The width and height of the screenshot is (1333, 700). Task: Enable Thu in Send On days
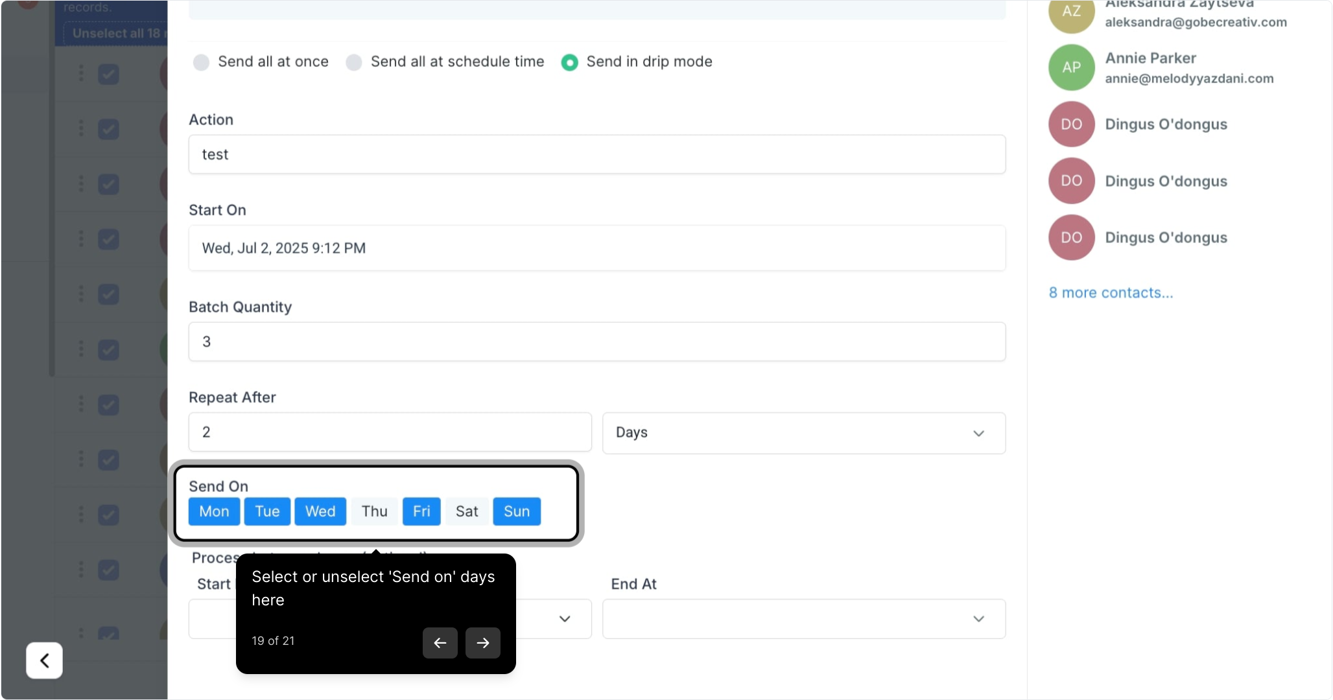[x=374, y=511]
